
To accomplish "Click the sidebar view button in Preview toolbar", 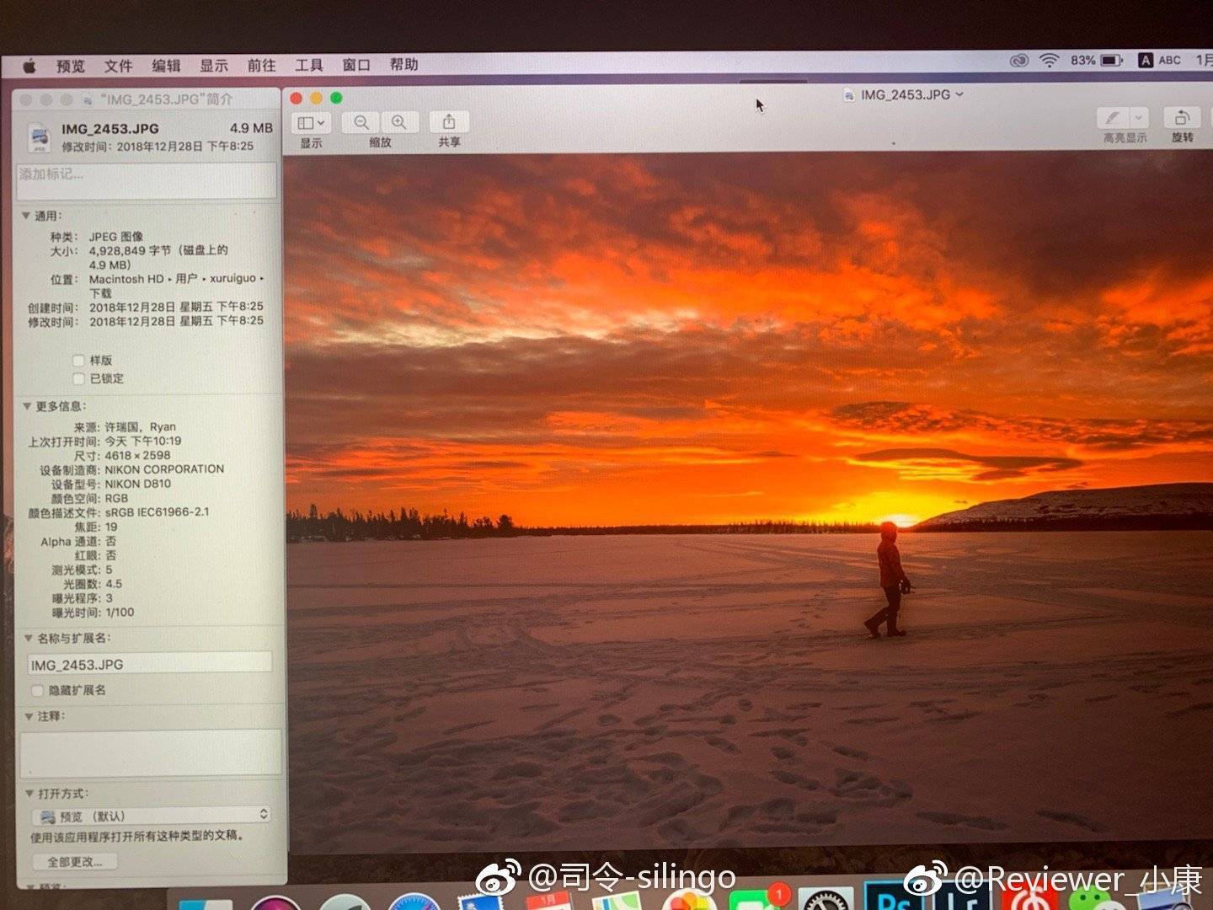I will 311,123.
